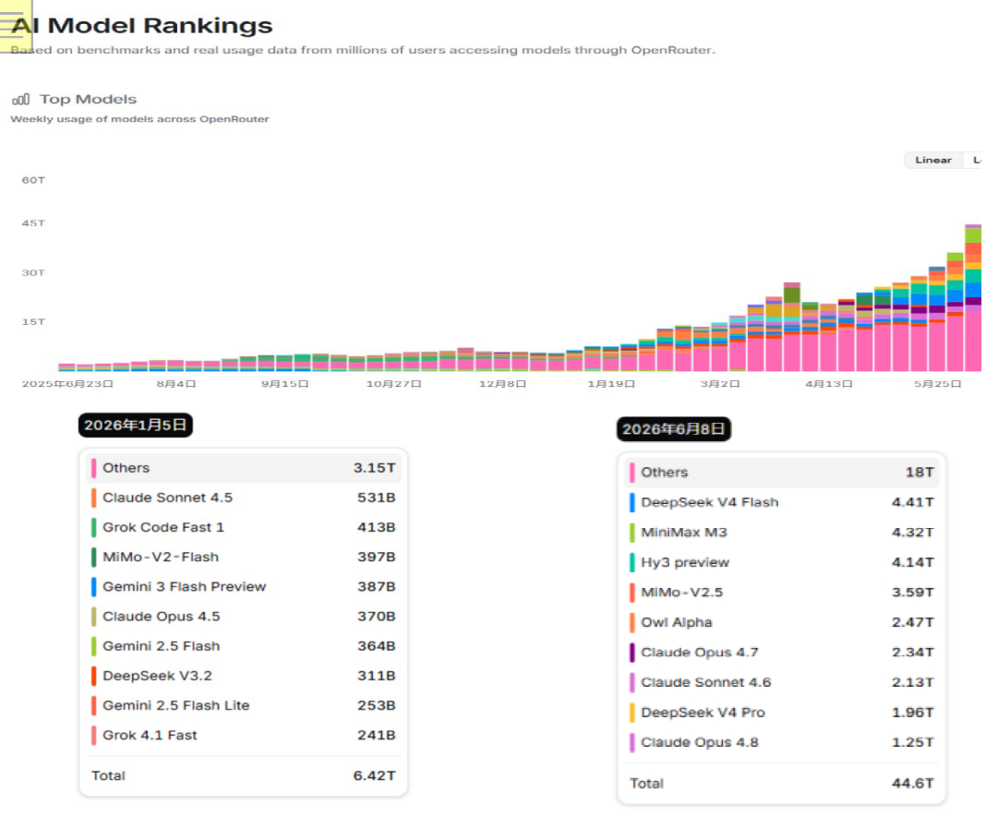Click the 2026年6月8日 date label
The width and height of the screenshot is (997, 816).
(674, 429)
